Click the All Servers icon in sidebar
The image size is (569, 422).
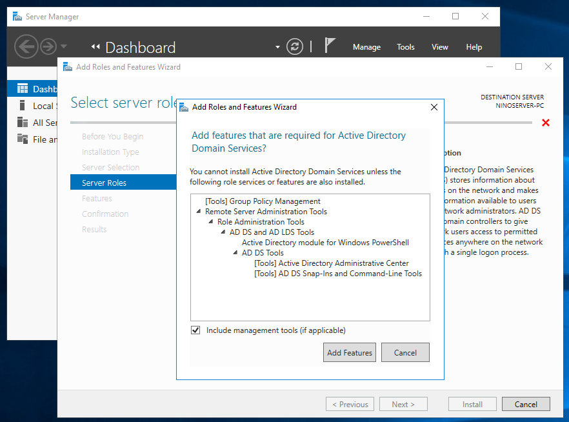point(23,123)
